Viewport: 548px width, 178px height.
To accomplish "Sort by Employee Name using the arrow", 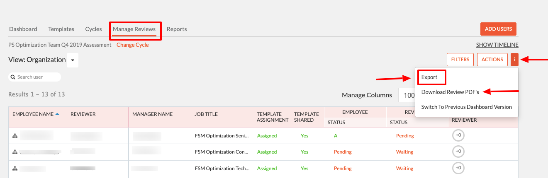I will (57, 114).
